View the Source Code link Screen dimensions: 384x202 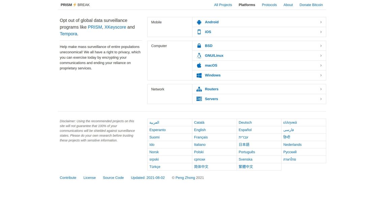tap(113, 178)
